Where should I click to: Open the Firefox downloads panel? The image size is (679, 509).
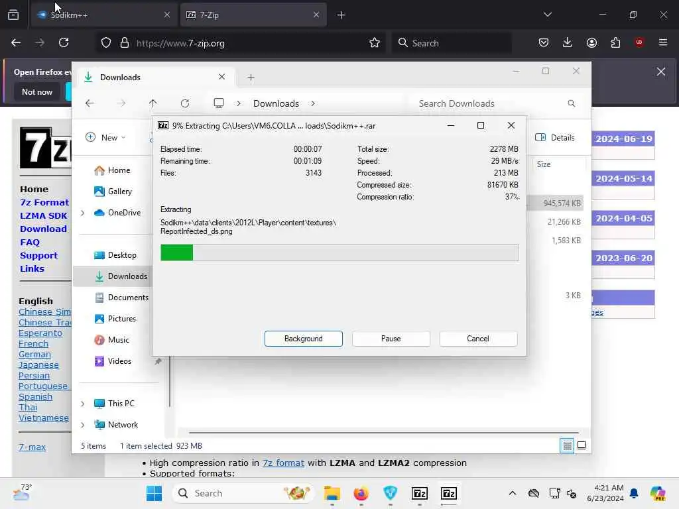coord(568,42)
